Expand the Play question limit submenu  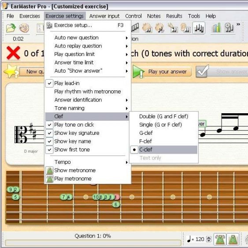click(x=88, y=54)
